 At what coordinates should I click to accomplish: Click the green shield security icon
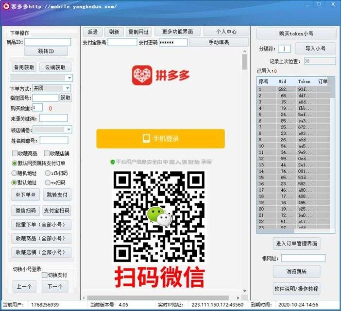point(112,162)
